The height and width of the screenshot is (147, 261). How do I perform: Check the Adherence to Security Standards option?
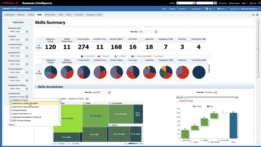pos(11,107)
